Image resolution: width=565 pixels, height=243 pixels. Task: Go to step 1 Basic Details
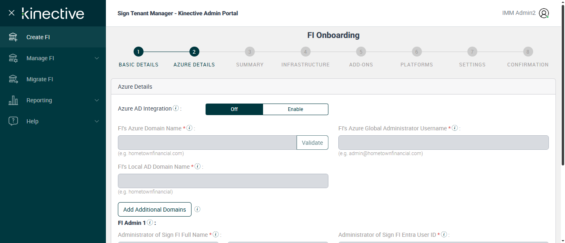coord(139,52)
